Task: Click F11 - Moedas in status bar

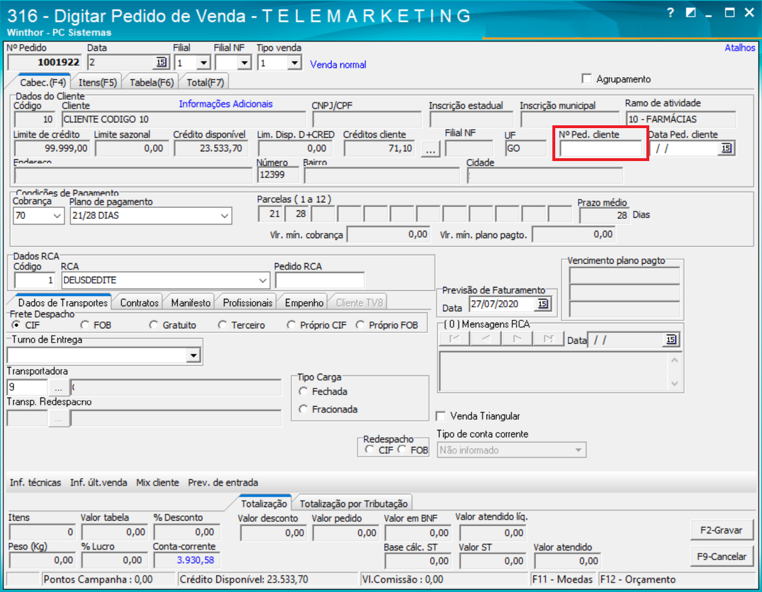Action: point(563,580)
